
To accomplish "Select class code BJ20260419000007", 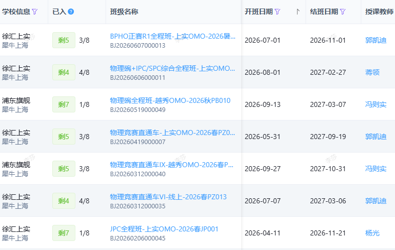I will click(138, 142).
